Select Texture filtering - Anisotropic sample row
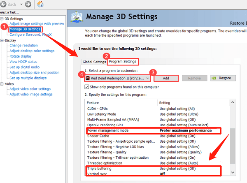This screenshot has width=247, height=183. tap(157, 141)
